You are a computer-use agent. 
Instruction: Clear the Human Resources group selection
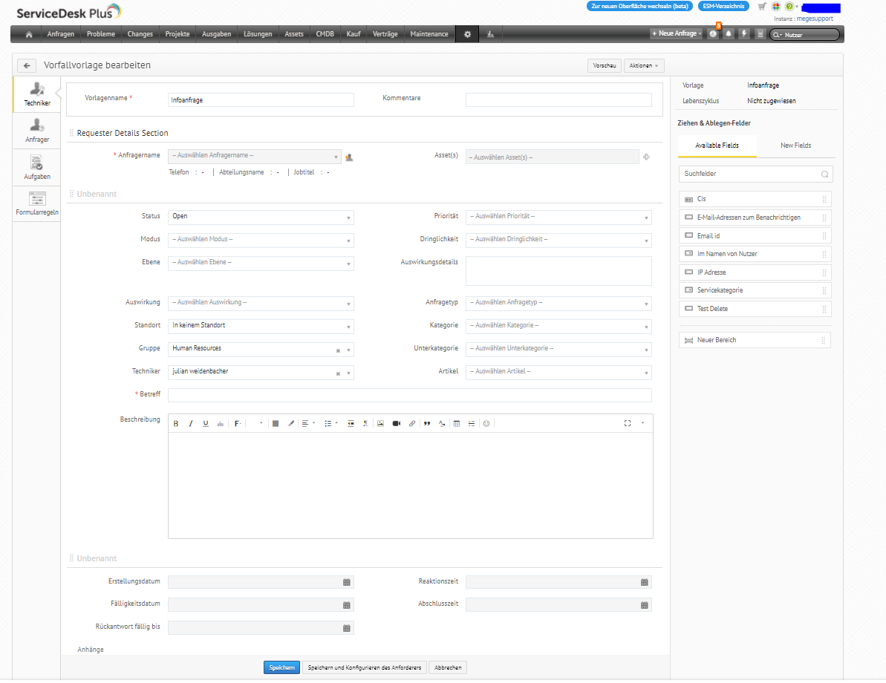[x=338, y=351]
